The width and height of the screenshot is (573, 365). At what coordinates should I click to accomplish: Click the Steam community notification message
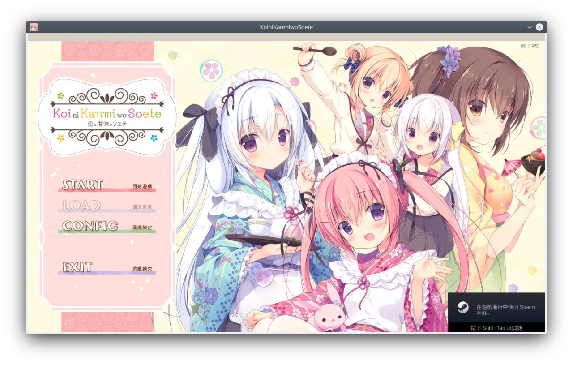(505, 310)
